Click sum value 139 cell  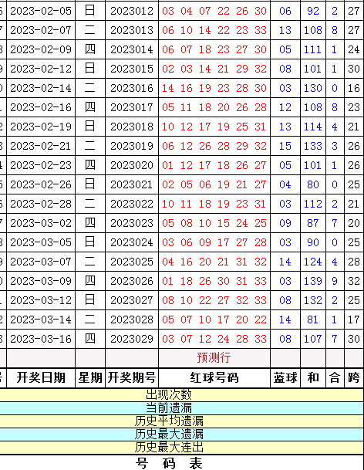(x=313, y=281)
